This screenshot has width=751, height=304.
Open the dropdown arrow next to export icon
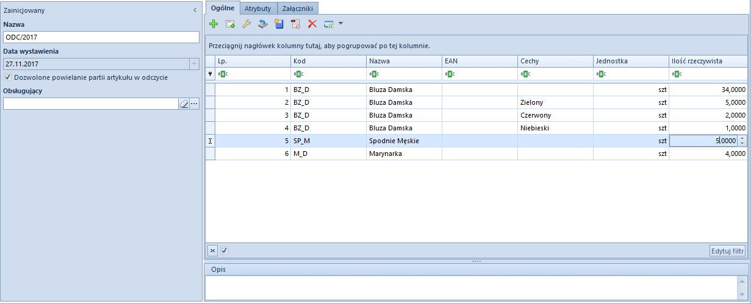[x=340, y=24]
